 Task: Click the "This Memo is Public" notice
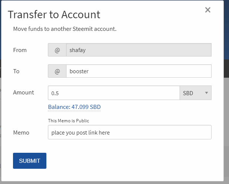[69, 121]
